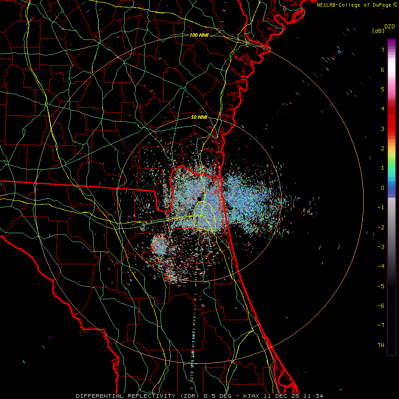
Task: Click the -3 value on the color scale
Action: pos(381,247)
